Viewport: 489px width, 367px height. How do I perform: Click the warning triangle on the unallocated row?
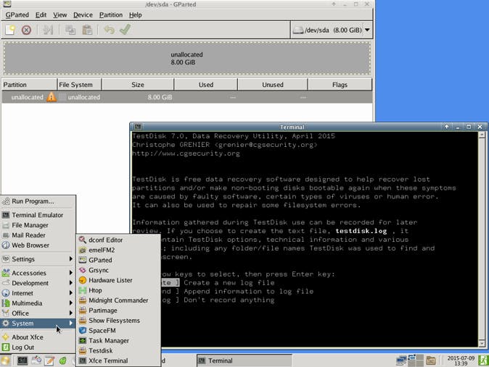point(52,97)
